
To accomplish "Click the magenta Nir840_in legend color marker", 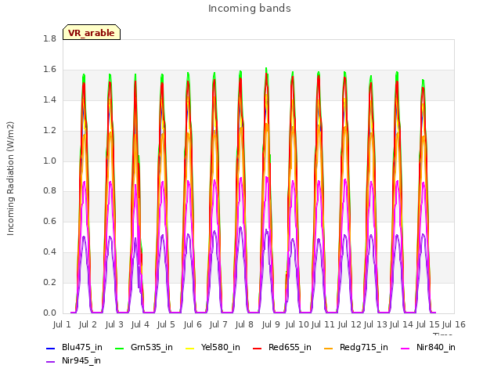I will click(405, 348).
